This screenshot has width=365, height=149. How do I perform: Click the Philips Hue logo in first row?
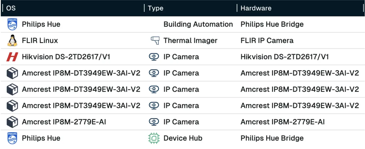[x=12, y=24]
